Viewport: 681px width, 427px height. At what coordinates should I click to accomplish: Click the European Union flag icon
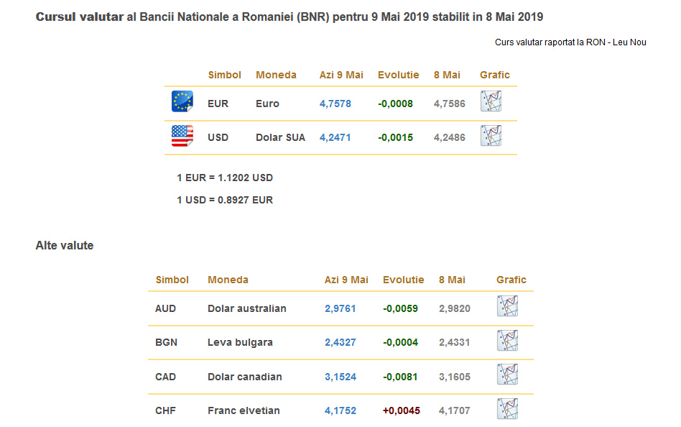click(182, 101)
